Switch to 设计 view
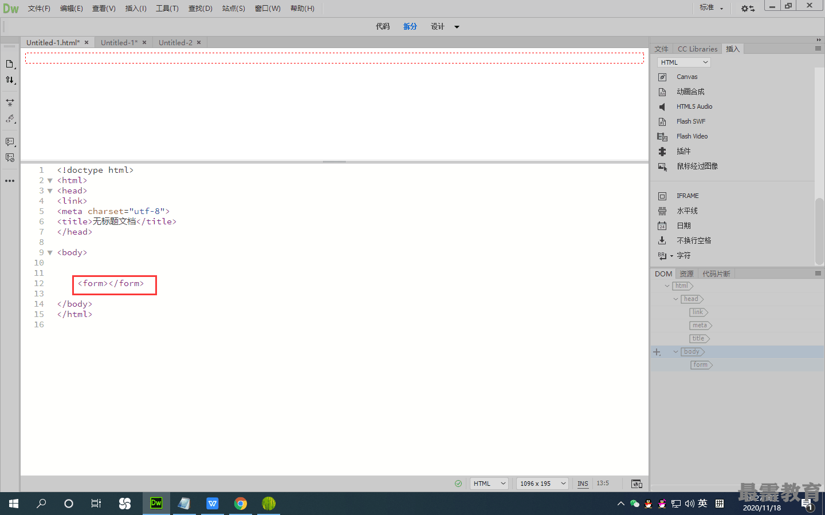This screenshot has width=825, height=515. tap(438, 27)
